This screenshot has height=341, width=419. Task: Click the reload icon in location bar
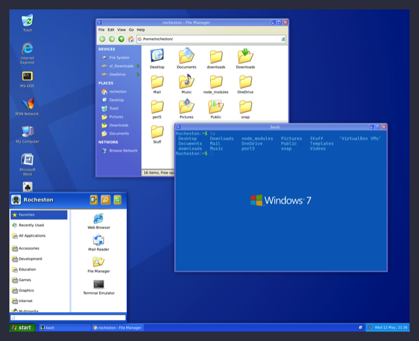(283, 39)
